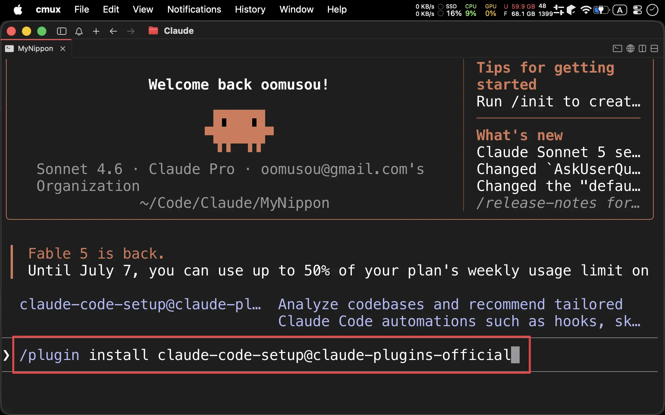Click the 'Claude' workspace title
665x415 pixels.
pos(179,31)
